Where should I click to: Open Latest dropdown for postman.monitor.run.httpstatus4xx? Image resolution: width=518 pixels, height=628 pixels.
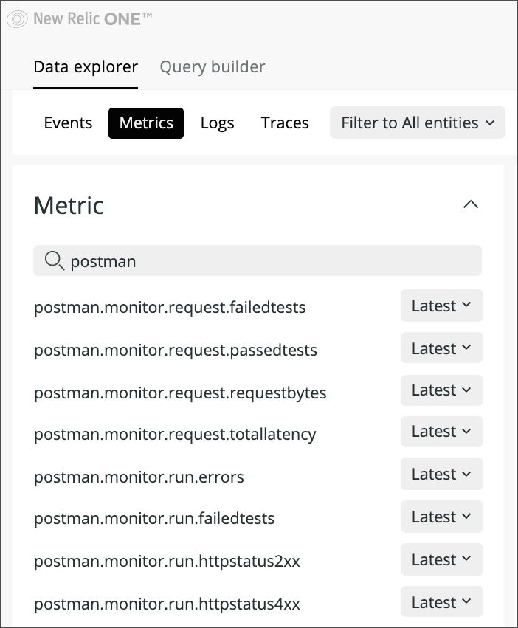pos(441,602)
